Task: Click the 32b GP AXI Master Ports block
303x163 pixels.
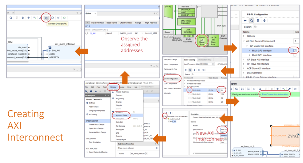Action: (202, 41)
